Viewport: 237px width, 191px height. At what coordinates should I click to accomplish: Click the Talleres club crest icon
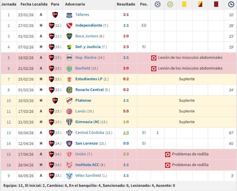coord(69,15)
